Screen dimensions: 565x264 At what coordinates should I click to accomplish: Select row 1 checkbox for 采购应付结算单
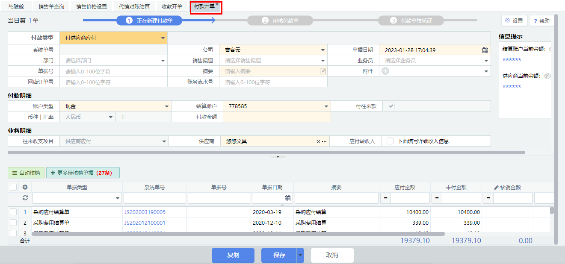coord(13,212)
